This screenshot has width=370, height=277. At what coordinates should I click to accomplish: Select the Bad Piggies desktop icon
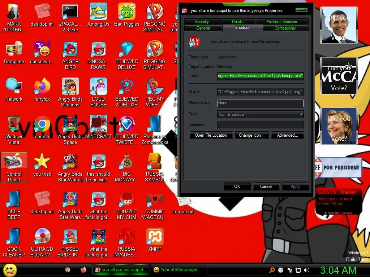(127, 15)
